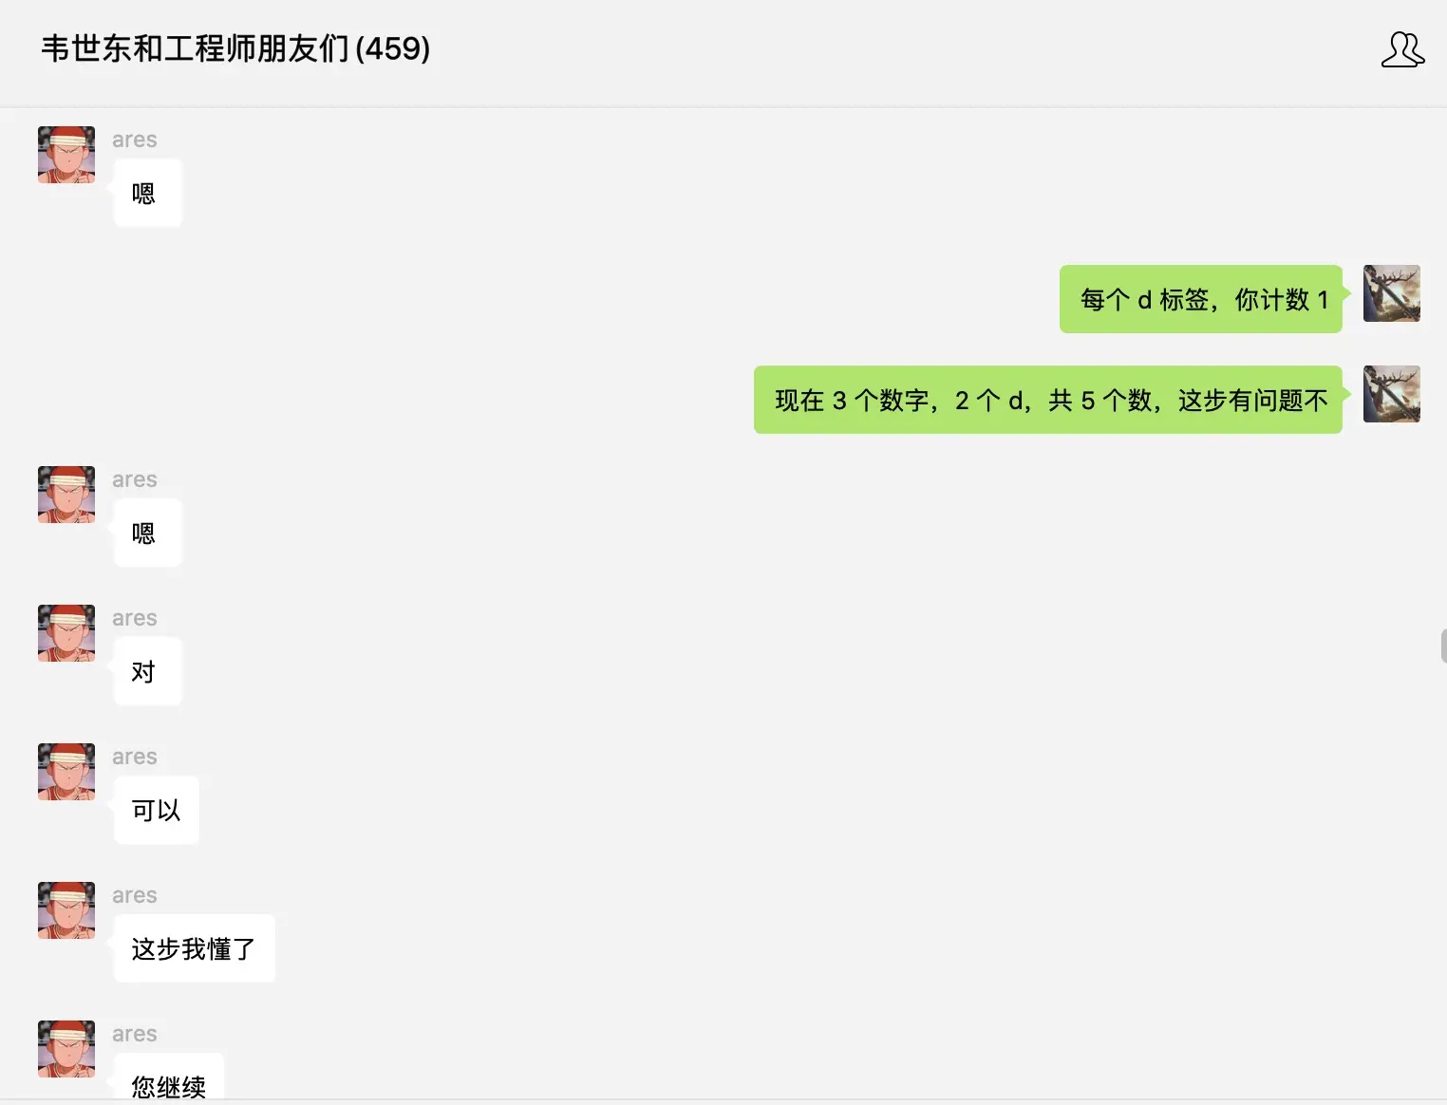Select the green bubble 每个 d 标签，你计数 1
The width and height of the screenshot is (1447, 1105).
[1201, 299]
